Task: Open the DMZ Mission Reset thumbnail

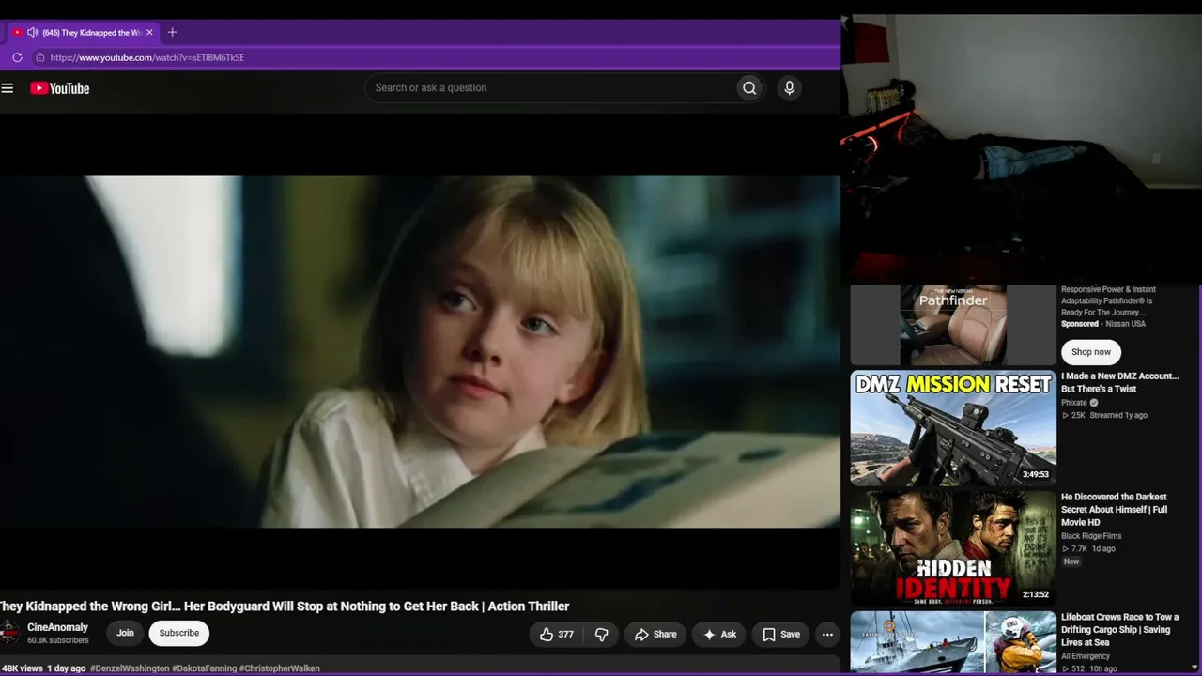Action: (x=953, y=428)
